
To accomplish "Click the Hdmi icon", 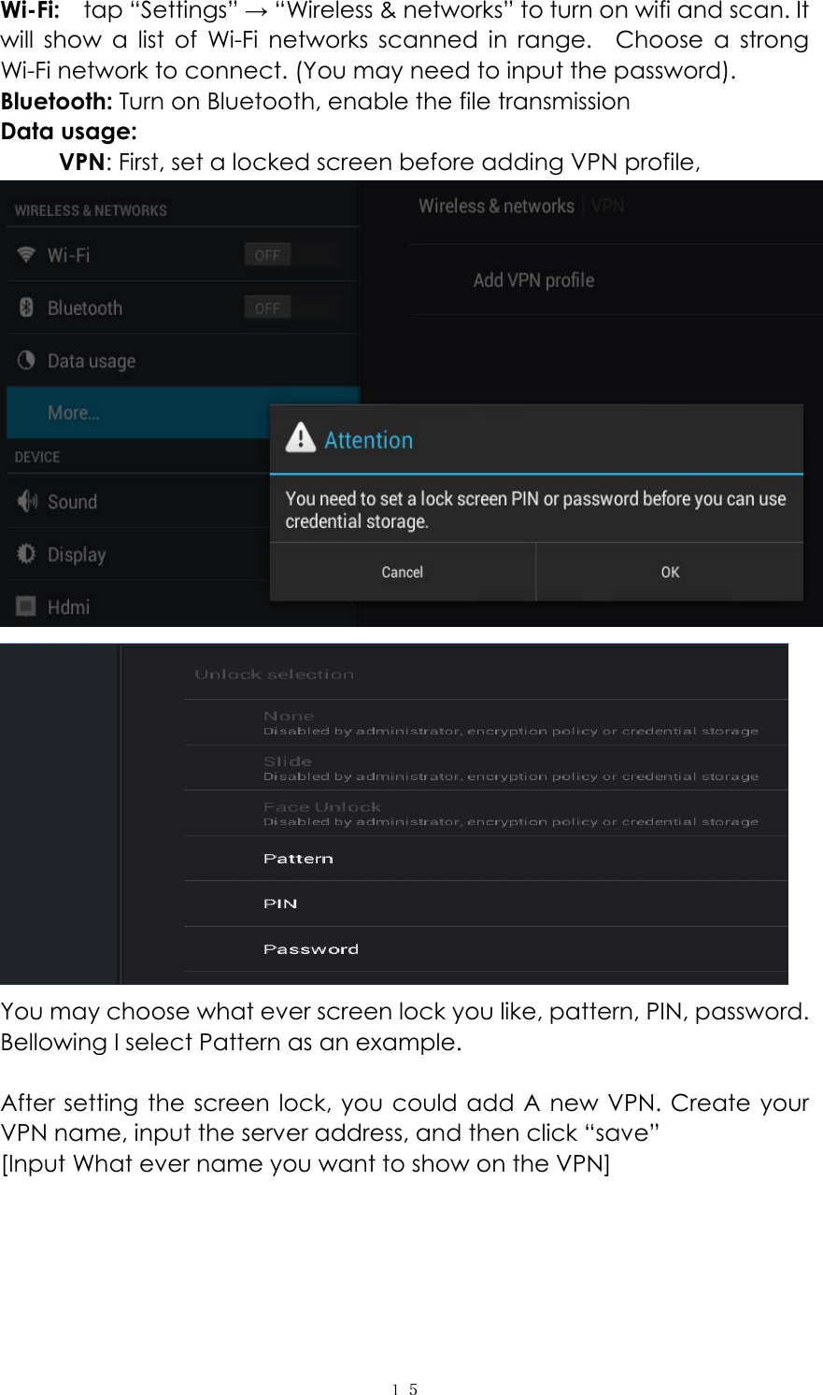I will pos(26,606).
